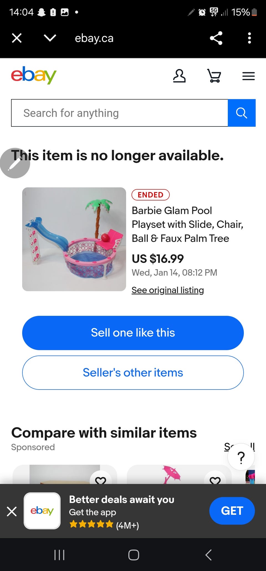The image size is (266, 571).
Task: Follow the See original listing link
Action: tap(168, 290)
